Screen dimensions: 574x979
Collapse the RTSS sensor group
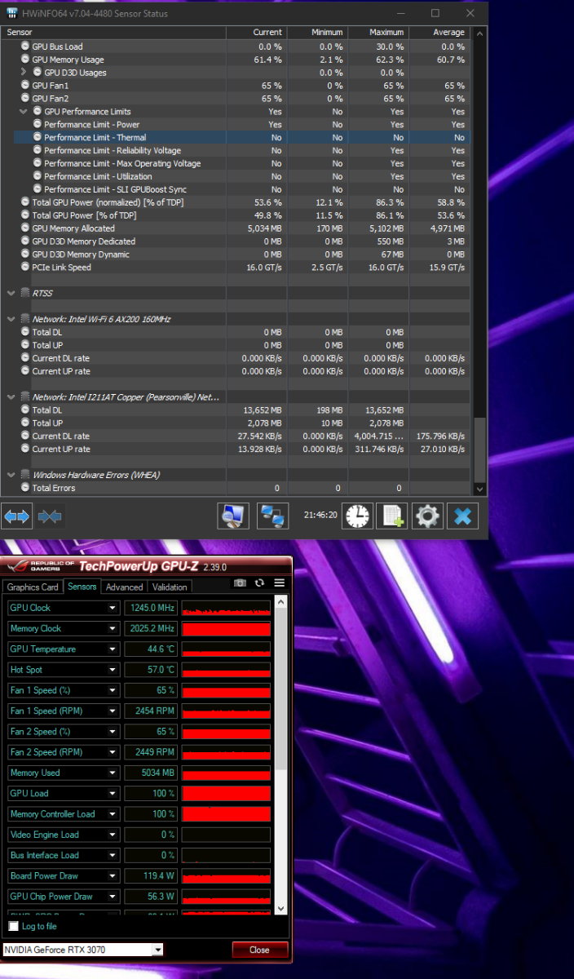click(11, 293)
